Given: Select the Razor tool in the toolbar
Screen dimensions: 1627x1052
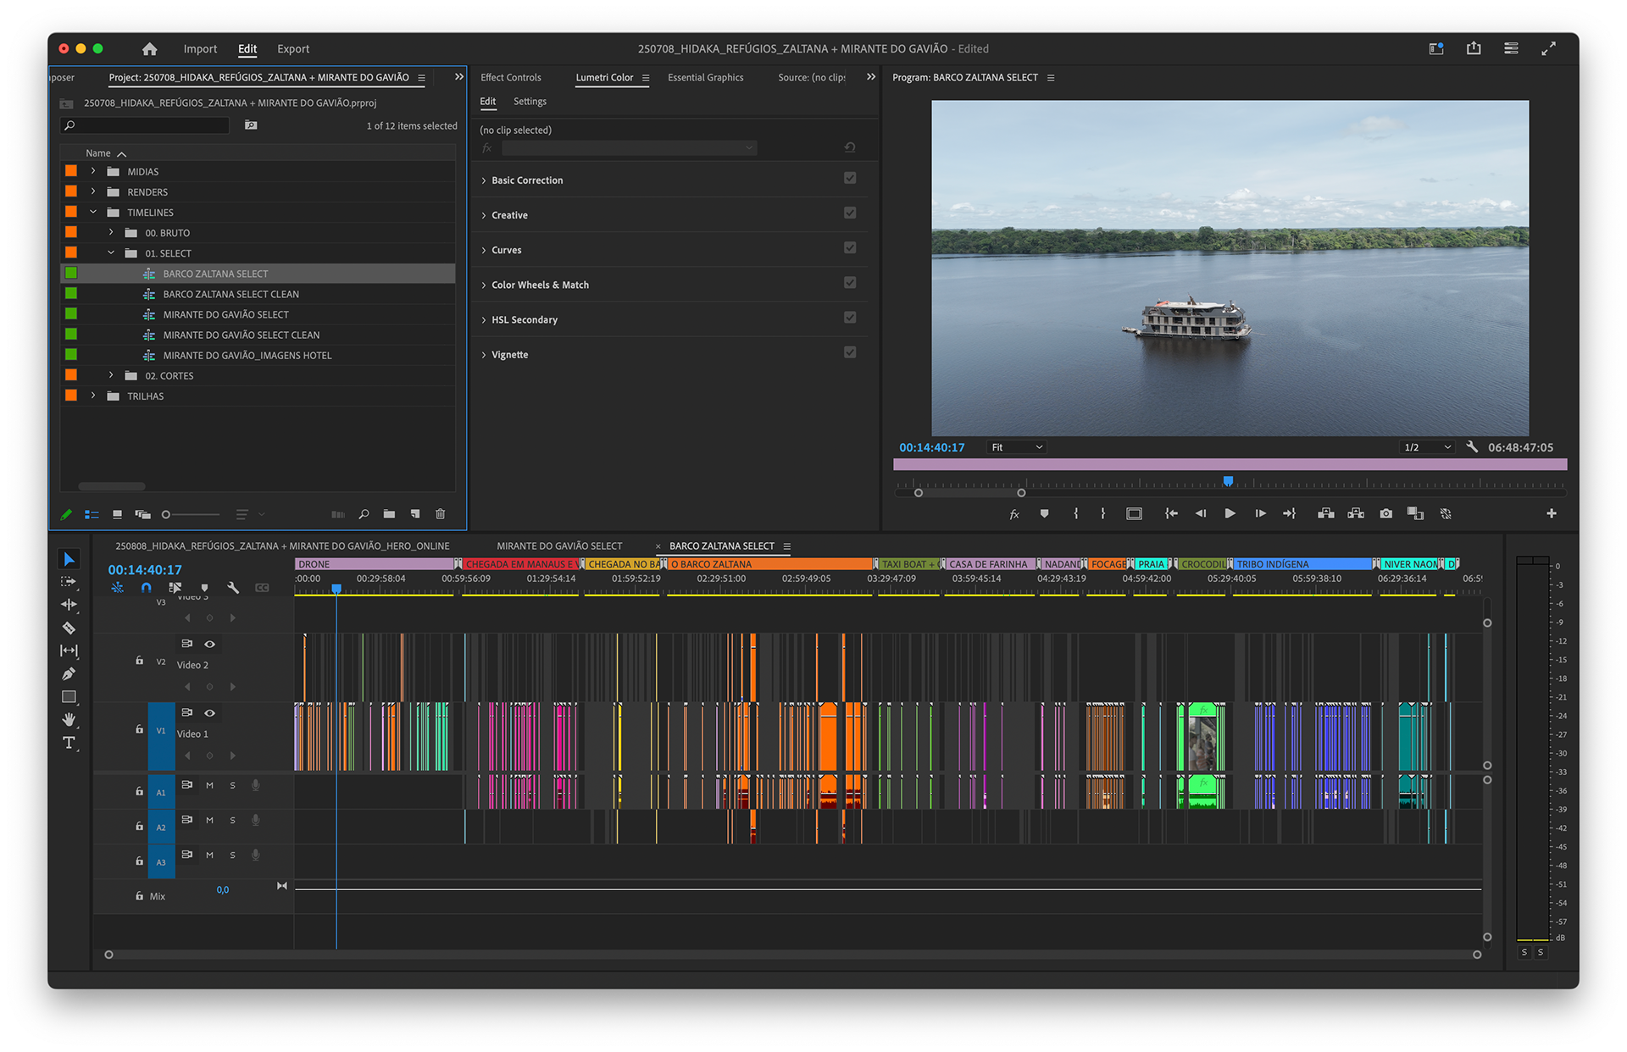Looking at the screenshot, I should coord(69,628).
